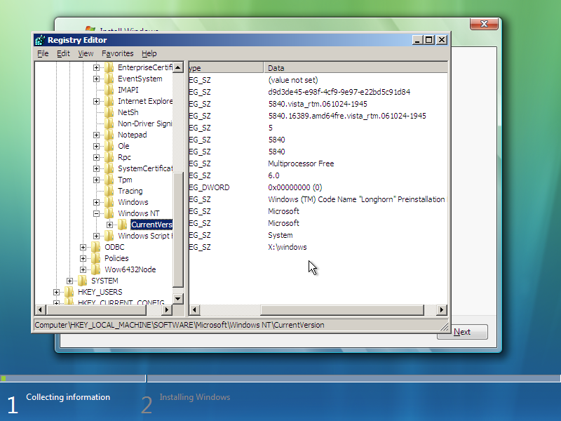Click the Policies folder icon
This screenshot has height=421, width=561.
pos(96,258)
